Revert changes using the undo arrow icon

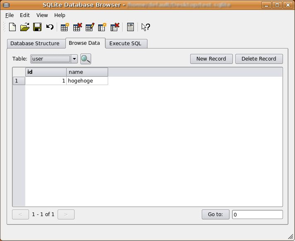(x=50, y=27)
